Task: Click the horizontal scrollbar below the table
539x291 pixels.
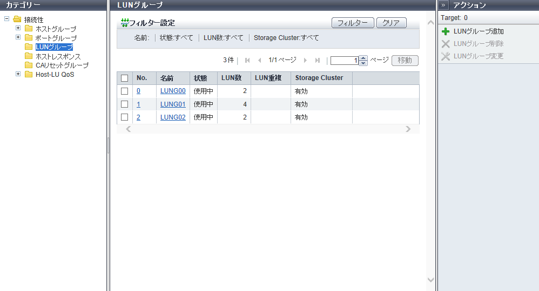Action: [268, 129]
